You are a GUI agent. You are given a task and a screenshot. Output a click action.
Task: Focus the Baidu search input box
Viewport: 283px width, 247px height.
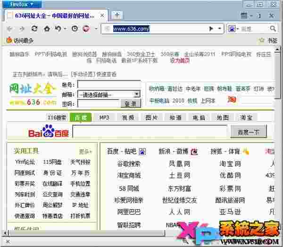[150, 132]
